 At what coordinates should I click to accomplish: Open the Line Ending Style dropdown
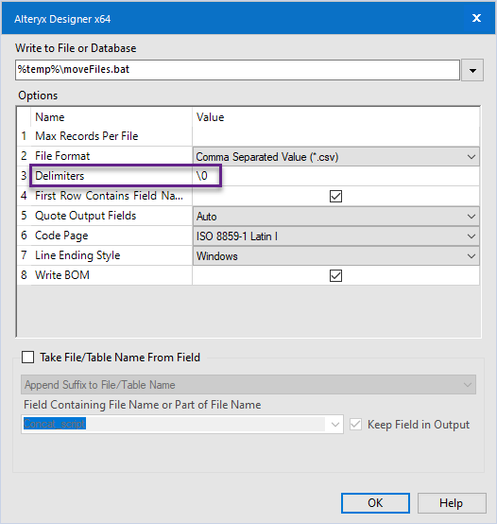pyautogui.click(x=335, y=256)
